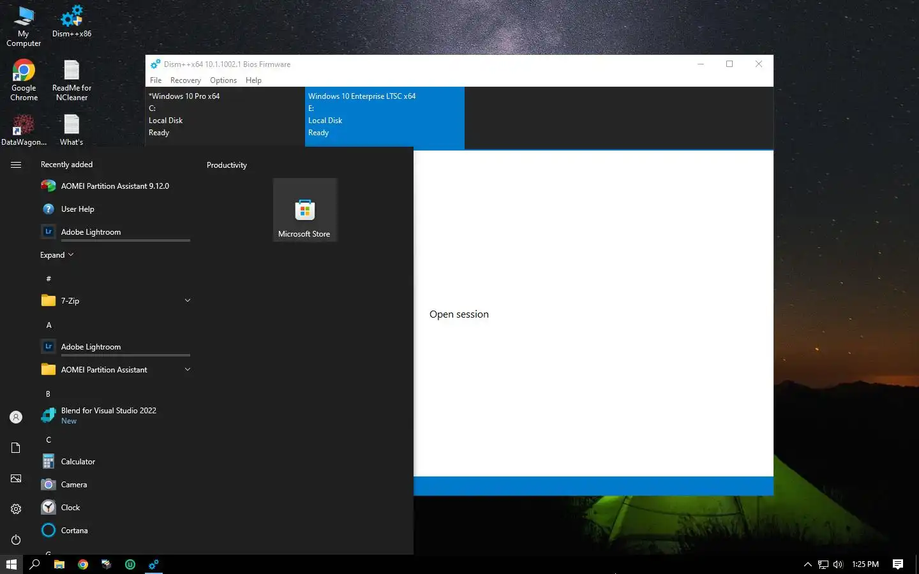Click the volume speaker icon in tray

tap(838, 564)
